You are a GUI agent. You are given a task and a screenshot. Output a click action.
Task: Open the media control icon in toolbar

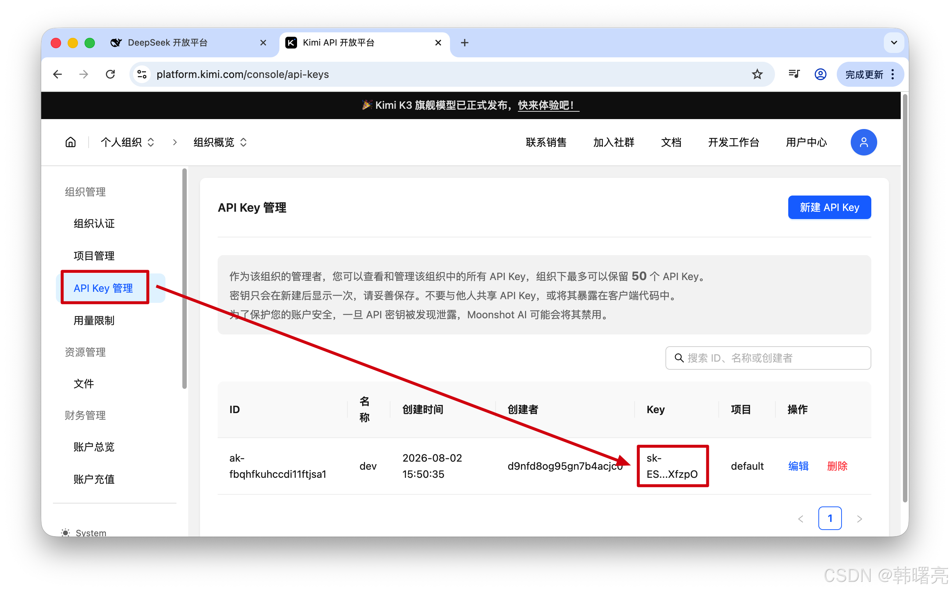(794, 74)
